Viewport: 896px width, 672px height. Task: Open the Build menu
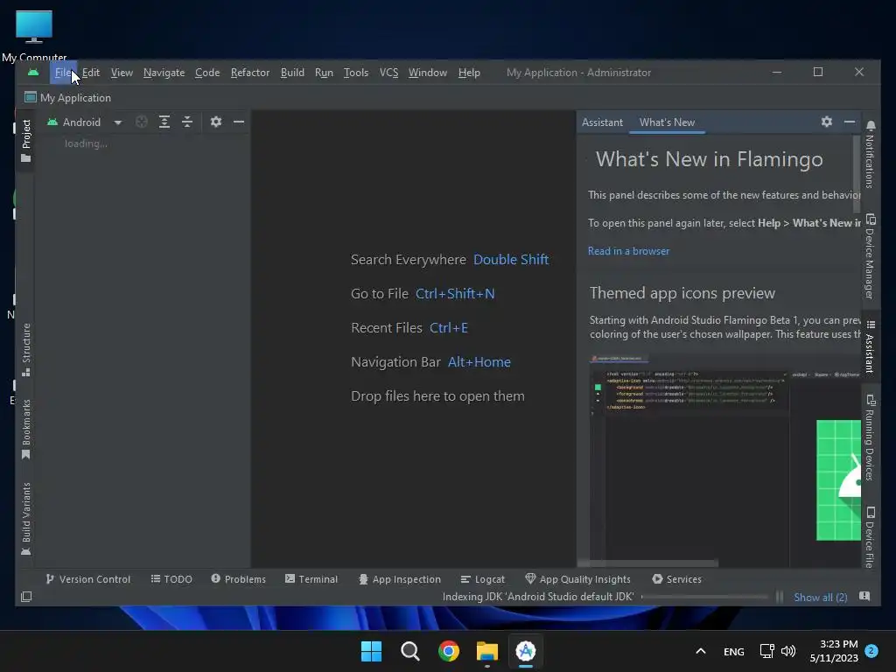tap(292, 73)
